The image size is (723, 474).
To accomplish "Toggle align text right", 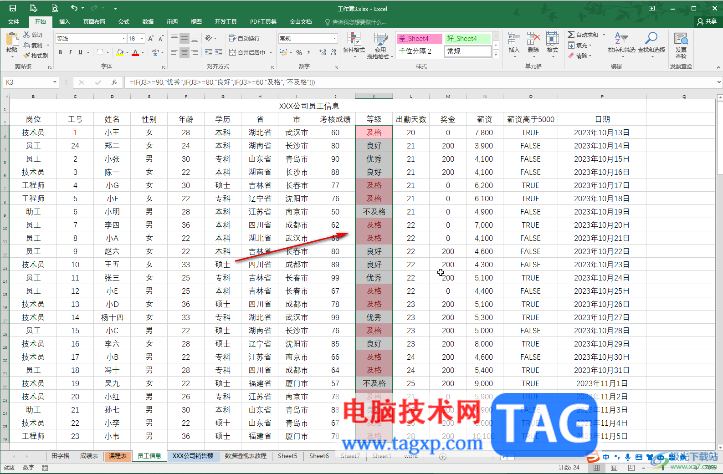I will (195, 52).
